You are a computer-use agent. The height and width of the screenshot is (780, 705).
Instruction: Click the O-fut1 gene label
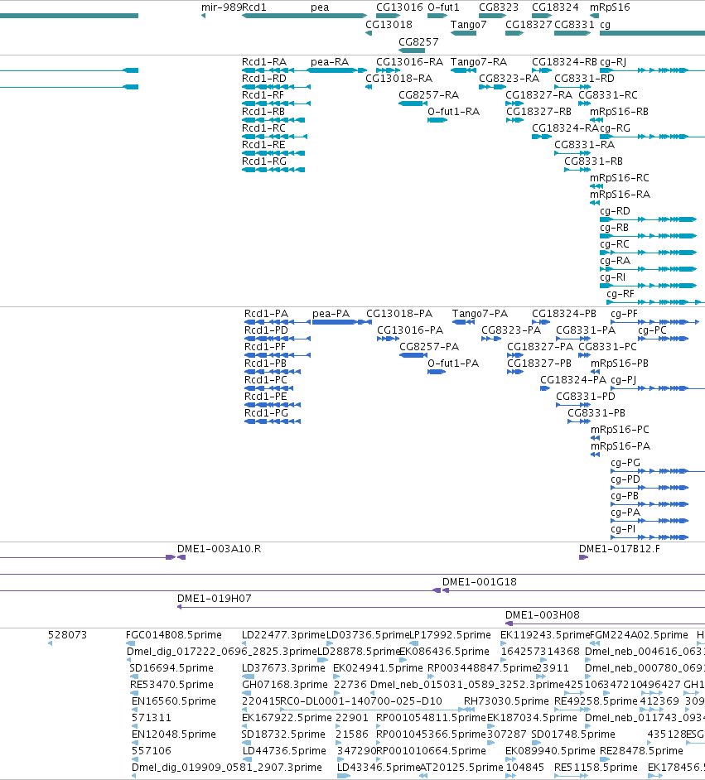click(443, 7)
